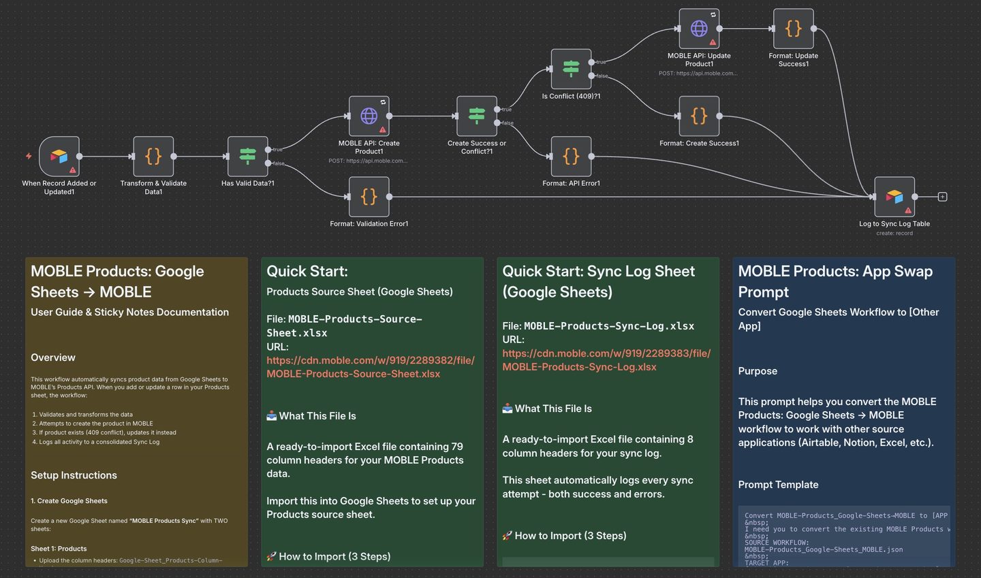
Task: Click the true output of 'Has Valid Data?1'
Action: pos(269,150)
